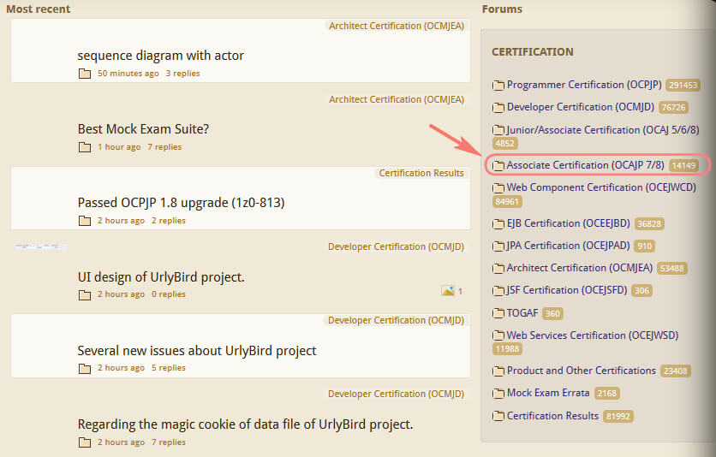This screenshot has width=716, height=457.
Task: Go to JSF Certification (OCEJSFD) forum
Action: pyautogui.click(x=567, y=290)
